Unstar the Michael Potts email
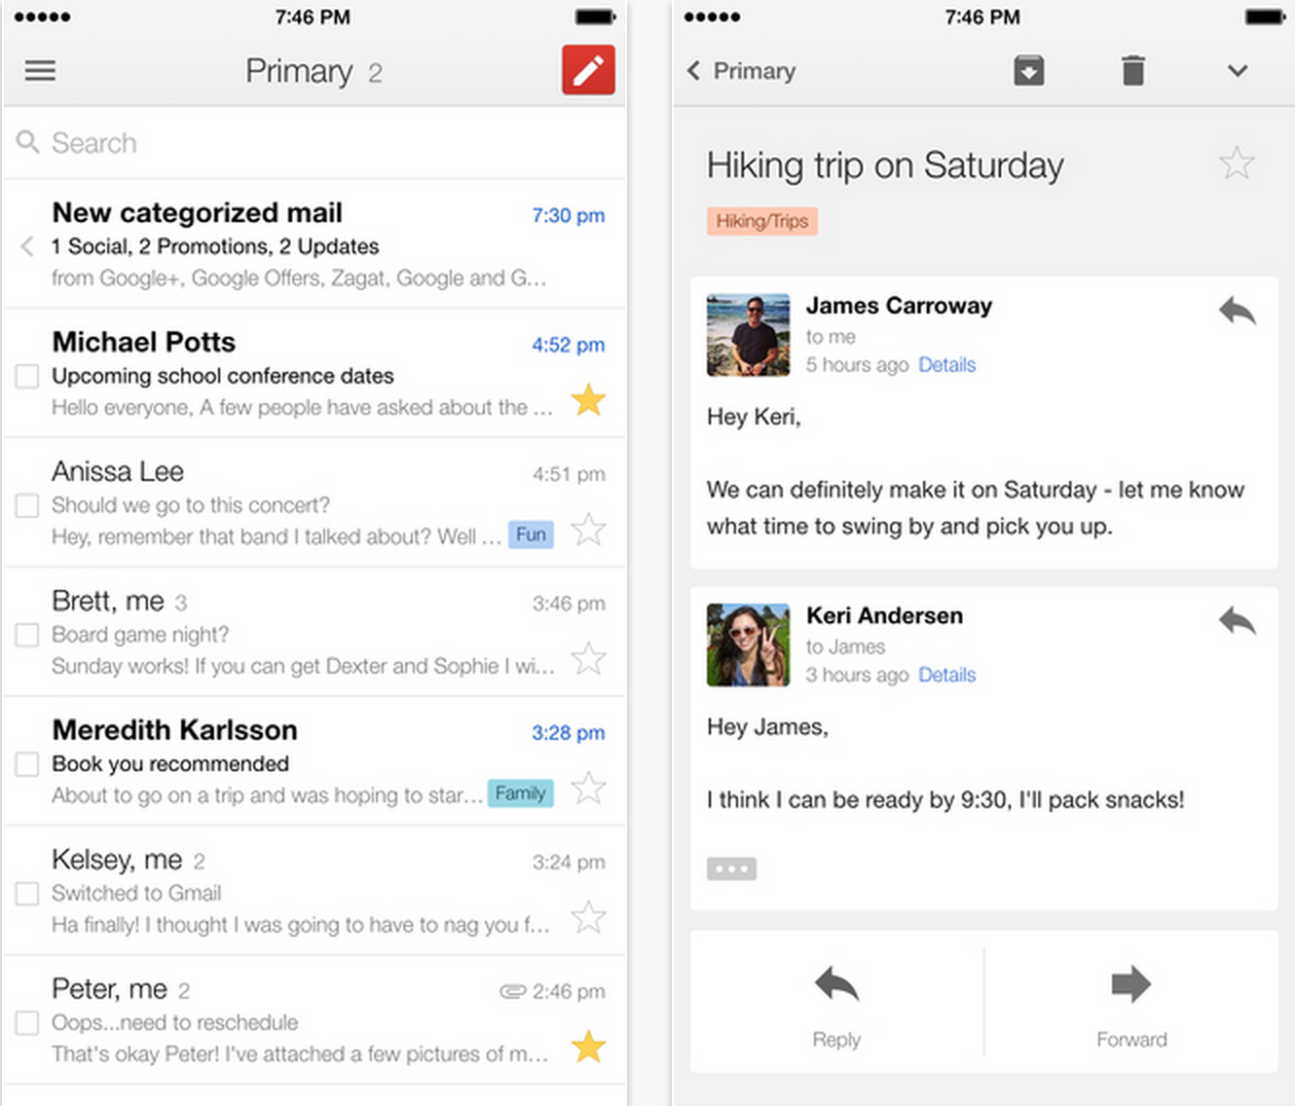This screenshot has height=1106, width=1297. click(588, 400)
